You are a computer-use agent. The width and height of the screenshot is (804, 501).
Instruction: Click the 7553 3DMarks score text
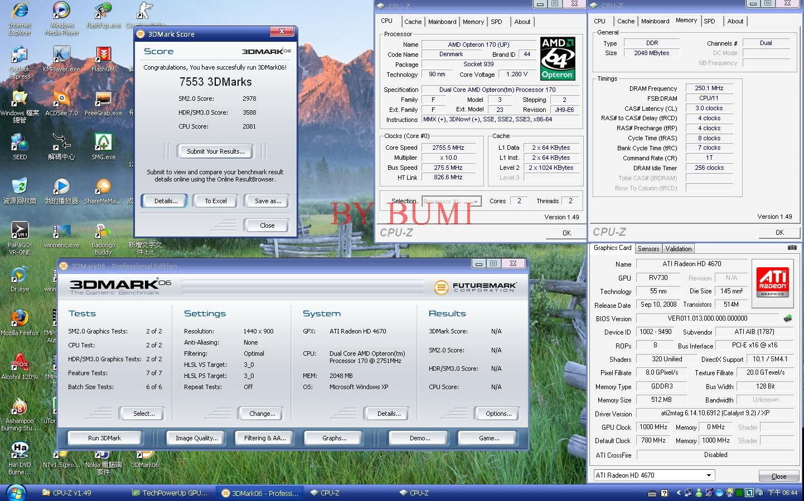[x=215, y=82]
